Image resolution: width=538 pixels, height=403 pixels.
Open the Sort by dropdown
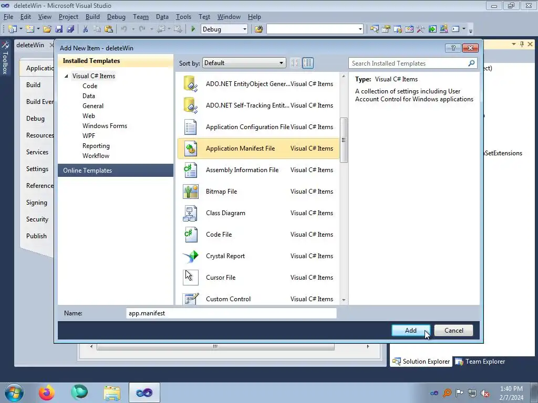pos(244,63)
